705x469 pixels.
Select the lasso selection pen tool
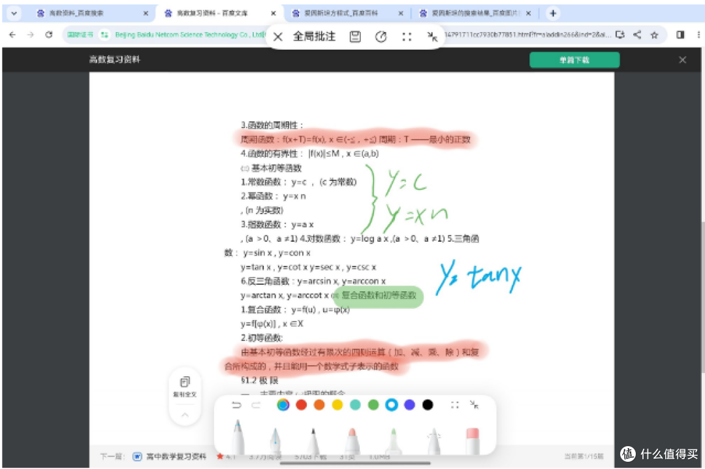click(433, 440)
